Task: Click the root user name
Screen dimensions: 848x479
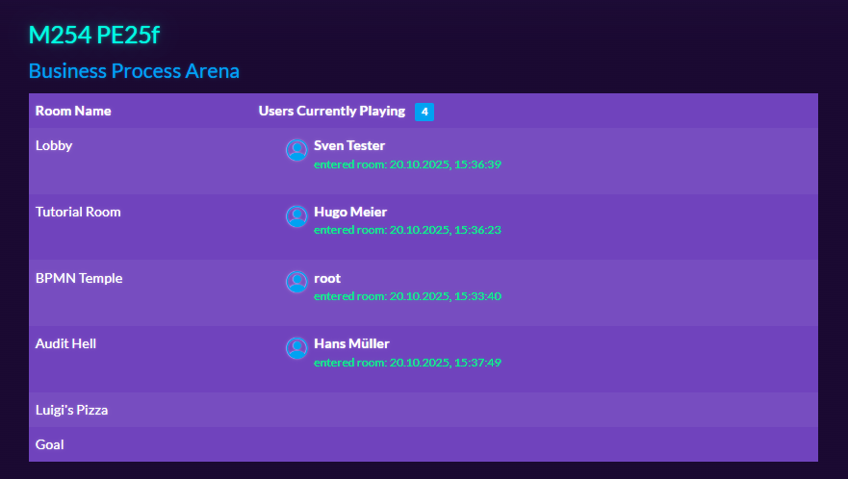Action: click(x=327, y=278)
